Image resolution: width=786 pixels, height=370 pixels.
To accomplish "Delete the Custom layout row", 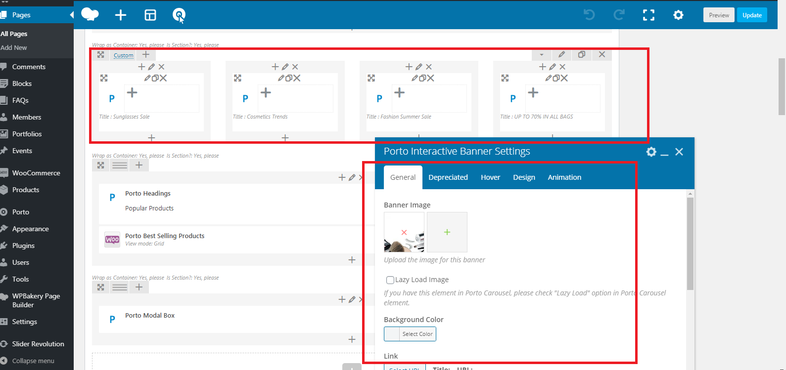I will pyautogui.click(x=602, y=54).
